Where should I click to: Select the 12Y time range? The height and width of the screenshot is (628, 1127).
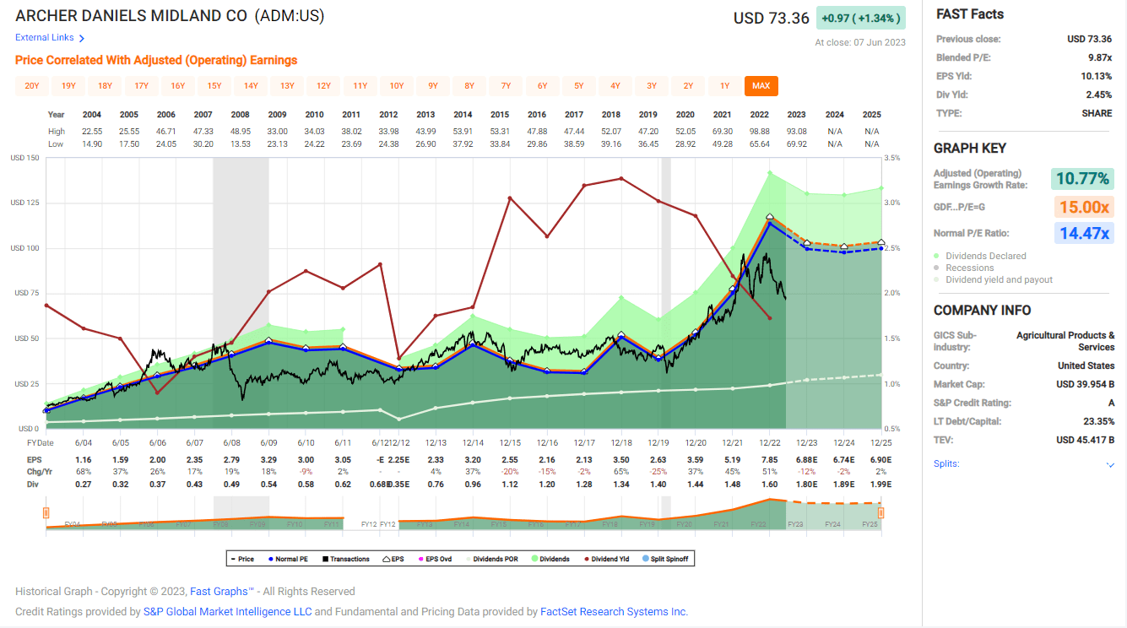click(323, 86)
